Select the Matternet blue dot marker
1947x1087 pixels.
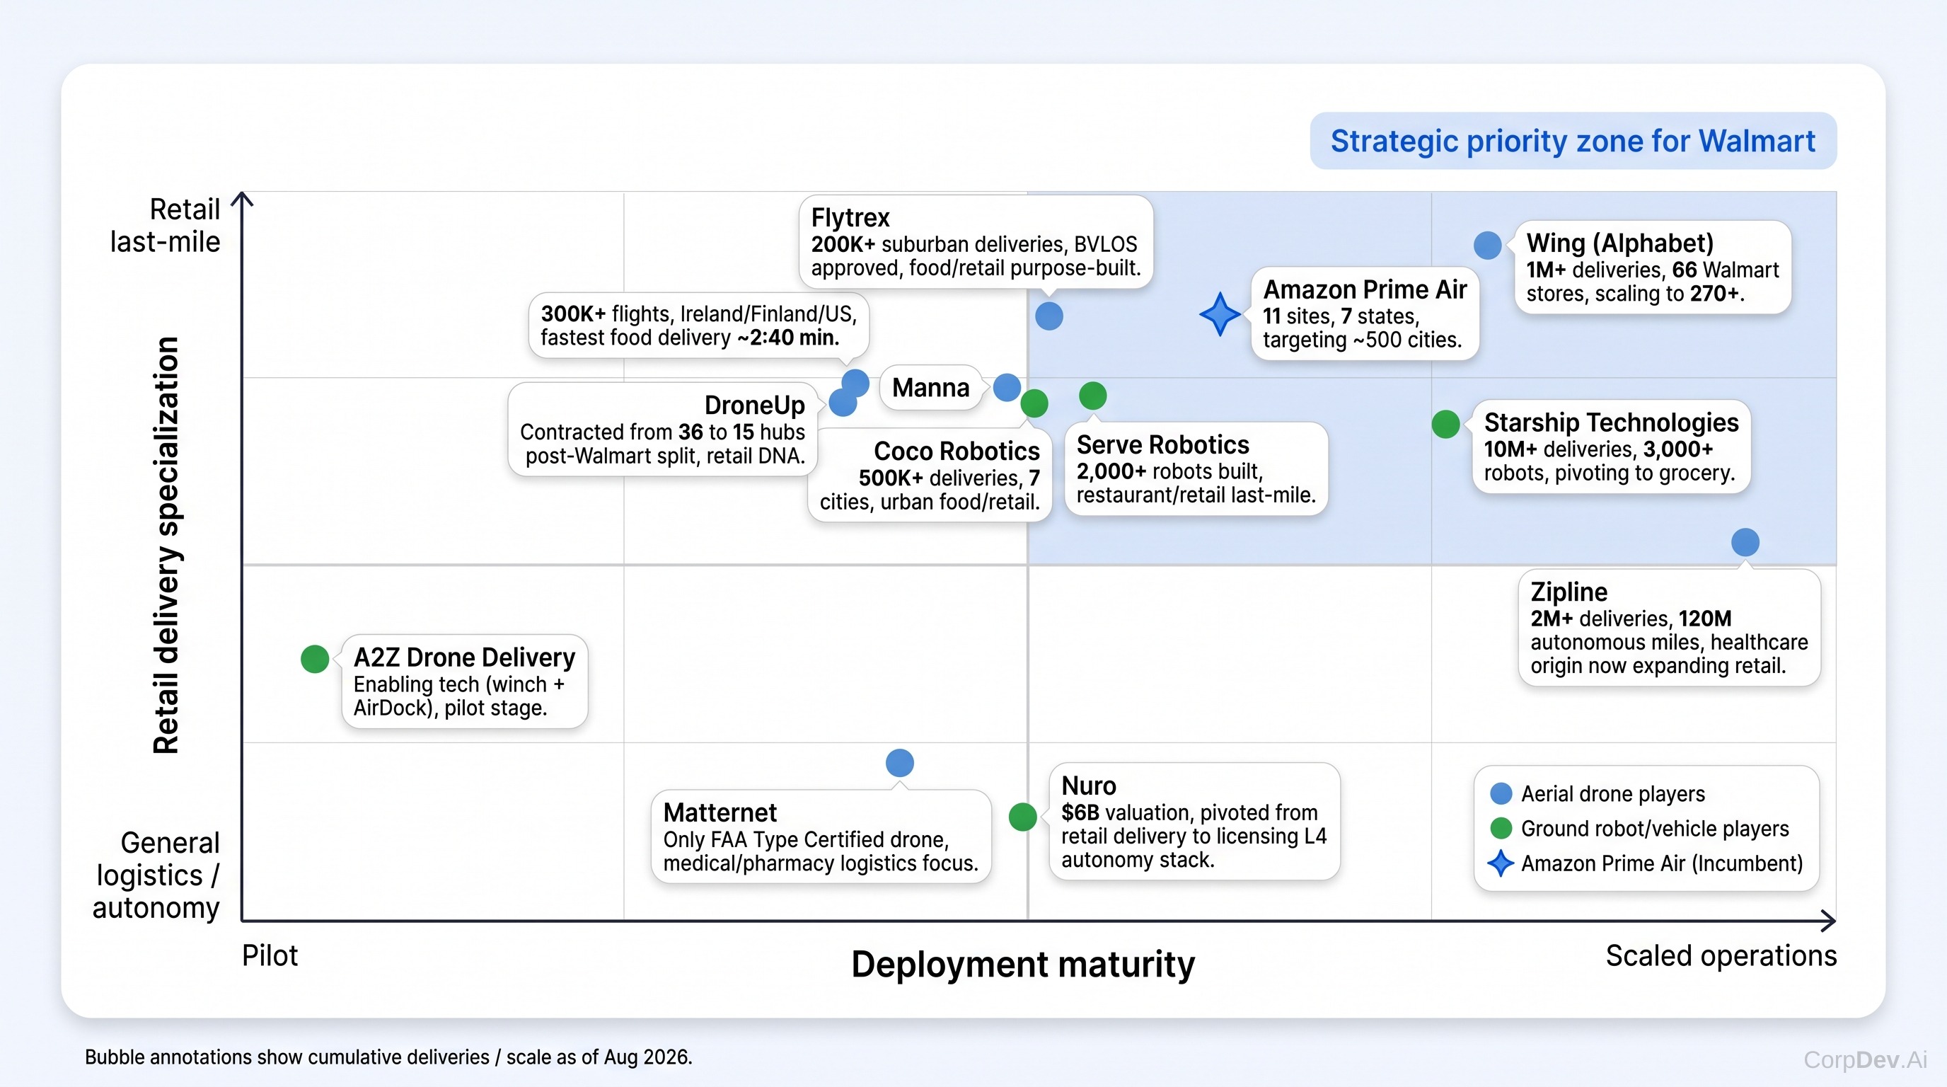coord(899,763)
